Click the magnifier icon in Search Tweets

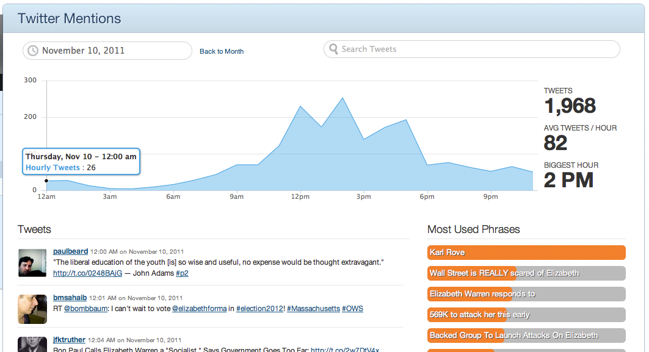tap(333, 49)
